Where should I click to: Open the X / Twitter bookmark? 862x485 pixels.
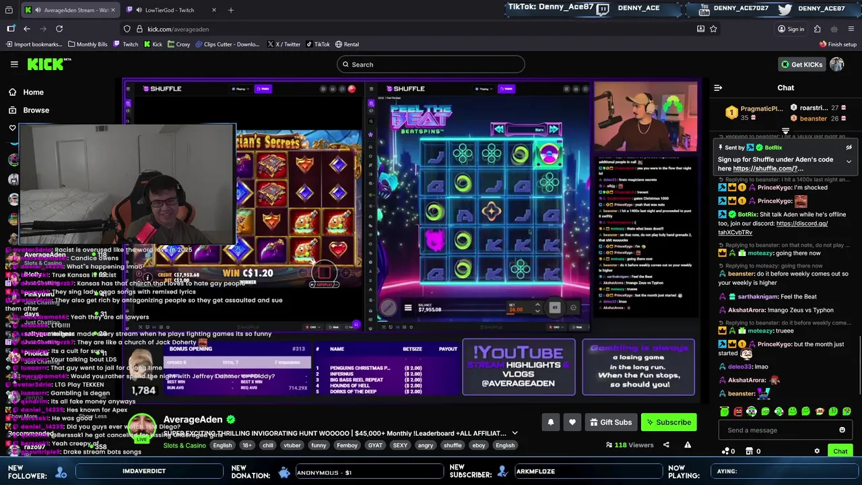coord(284,44)
